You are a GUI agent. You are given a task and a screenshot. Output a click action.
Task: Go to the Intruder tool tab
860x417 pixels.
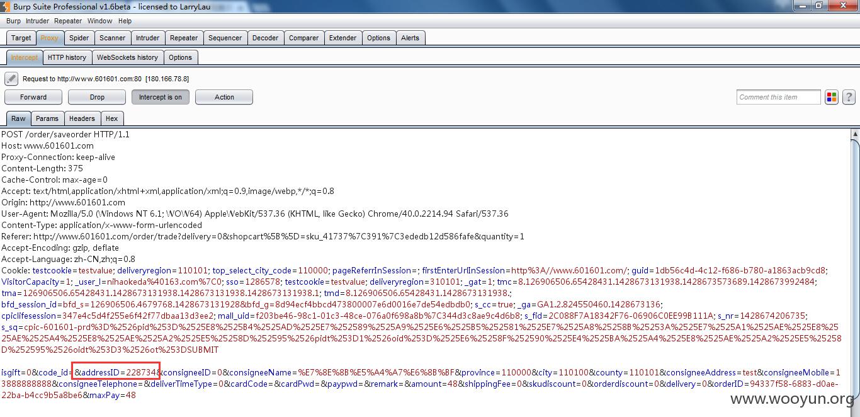click(148, 38)
